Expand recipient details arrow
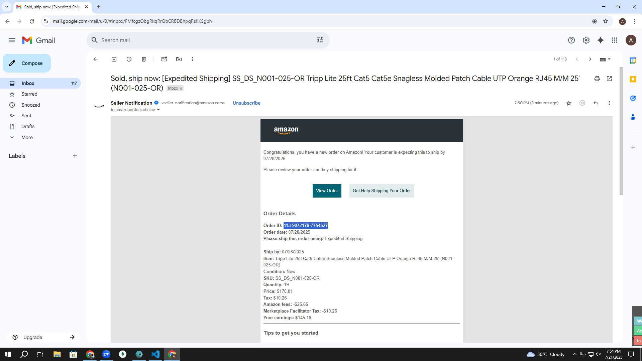This screenshot has height=361, width=642. coord(158,110)
